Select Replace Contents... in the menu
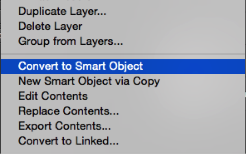 click(x=123, y=111)
